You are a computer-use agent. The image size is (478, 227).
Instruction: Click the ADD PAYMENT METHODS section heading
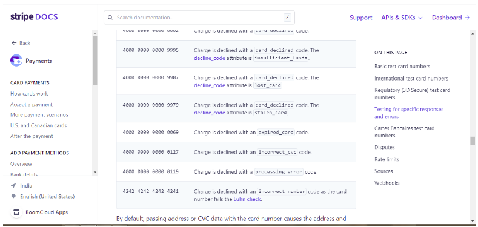coord(39,153)
